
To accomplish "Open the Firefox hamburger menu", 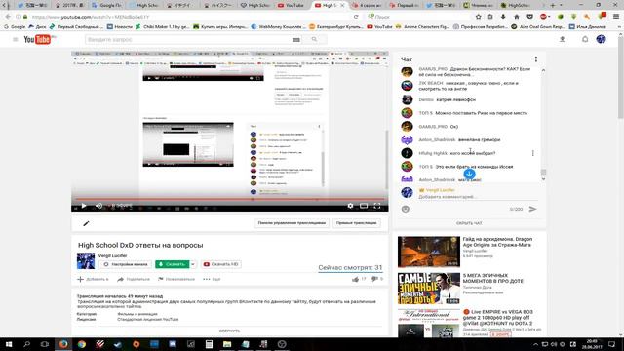I will tap(616, 17).
